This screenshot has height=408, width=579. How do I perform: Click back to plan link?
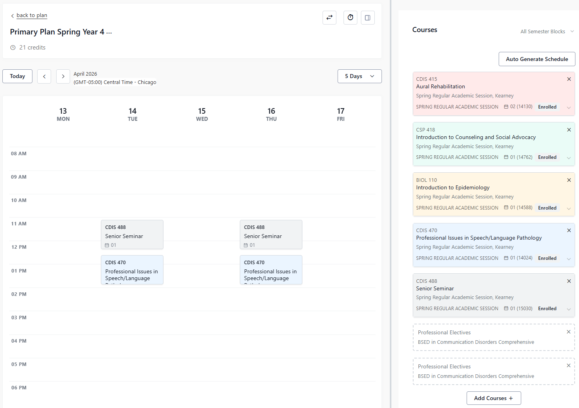(32, 15)
